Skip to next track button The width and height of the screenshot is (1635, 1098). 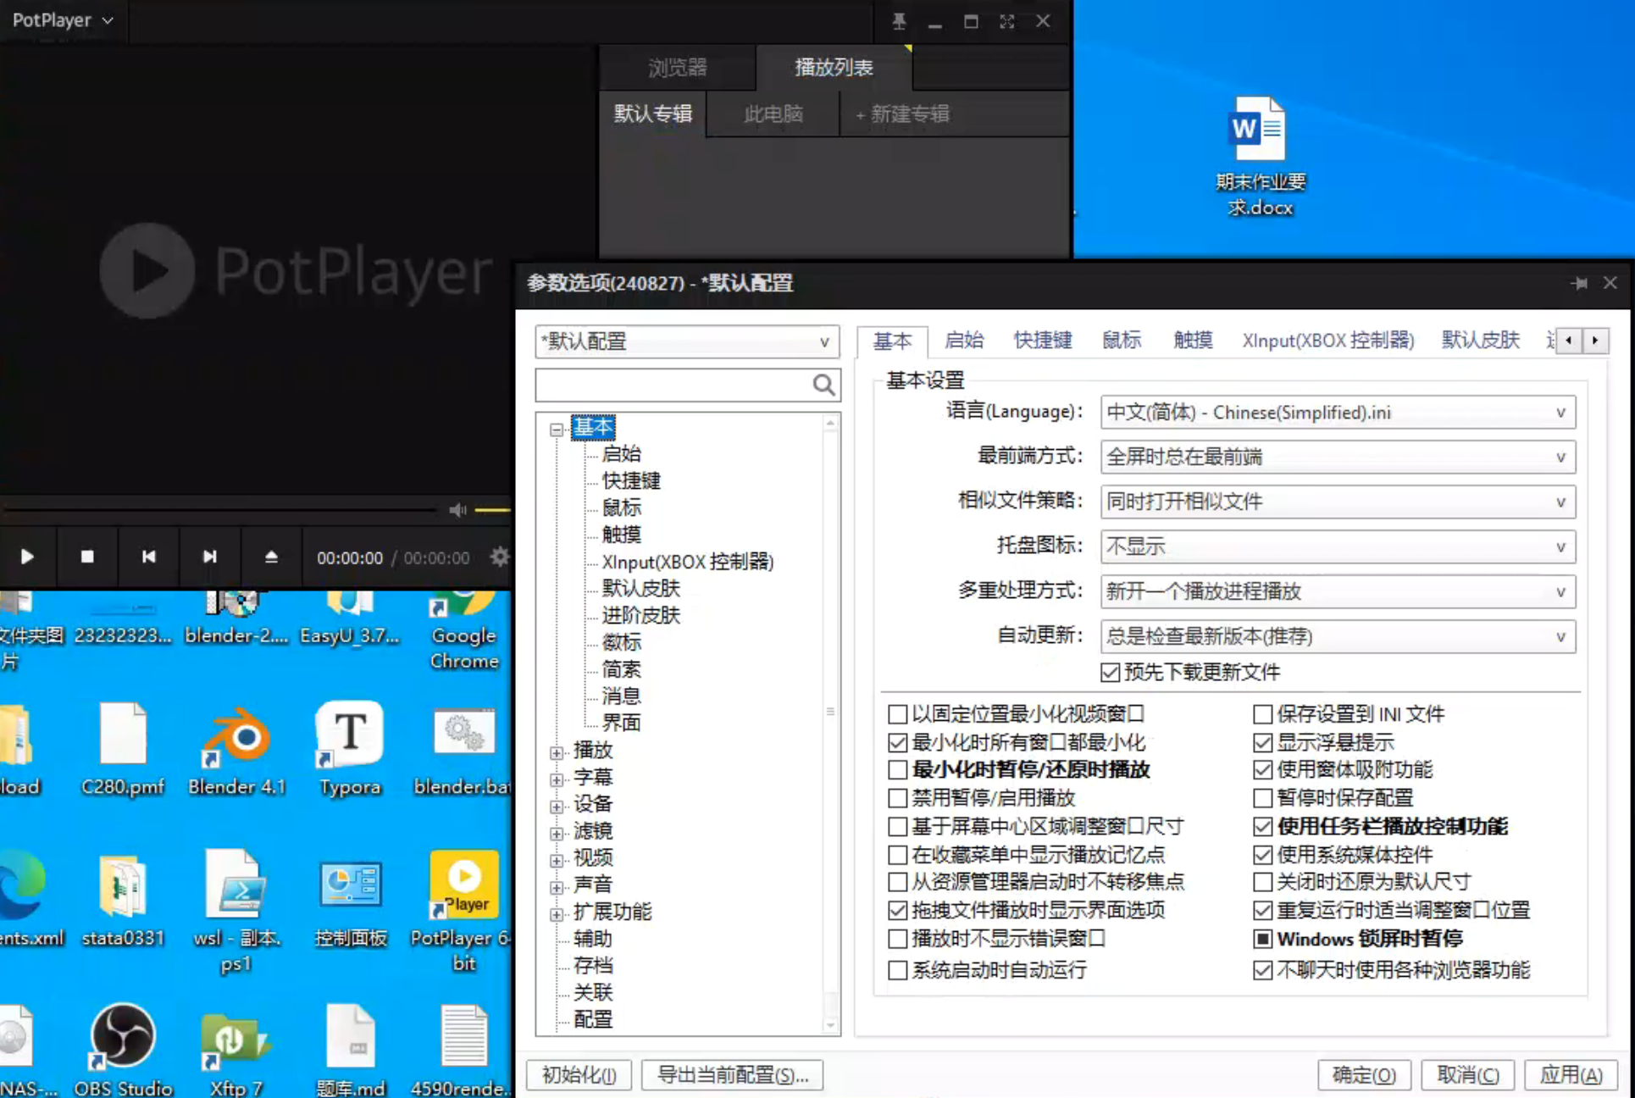coord(210,557)
